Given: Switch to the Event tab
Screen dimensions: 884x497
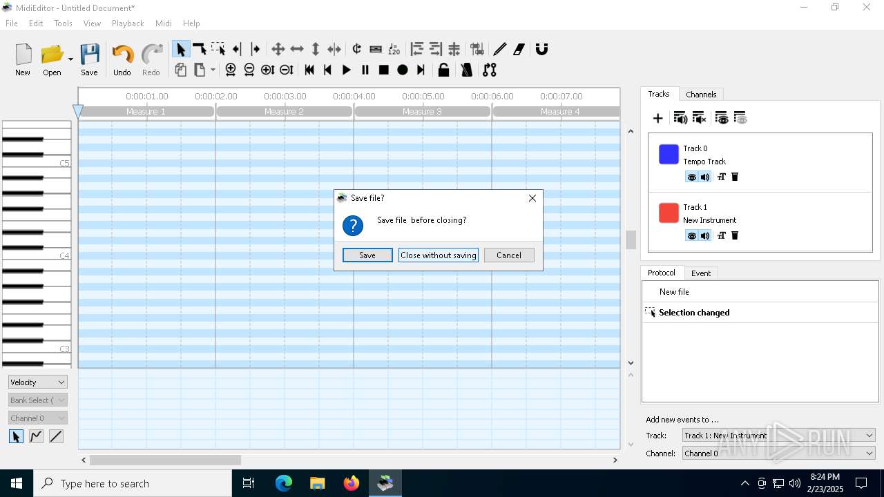Looking at the screenshot, I should 701,273.
